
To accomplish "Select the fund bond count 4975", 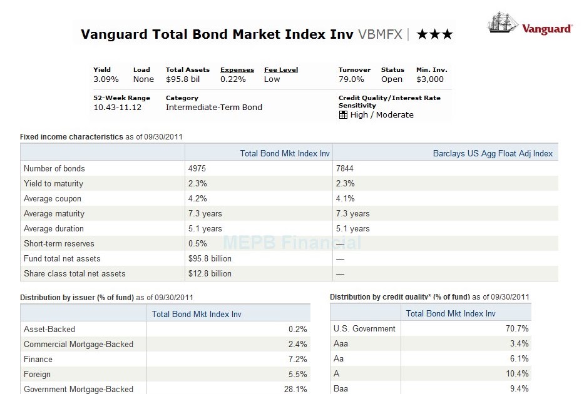I will coord(197,168).
